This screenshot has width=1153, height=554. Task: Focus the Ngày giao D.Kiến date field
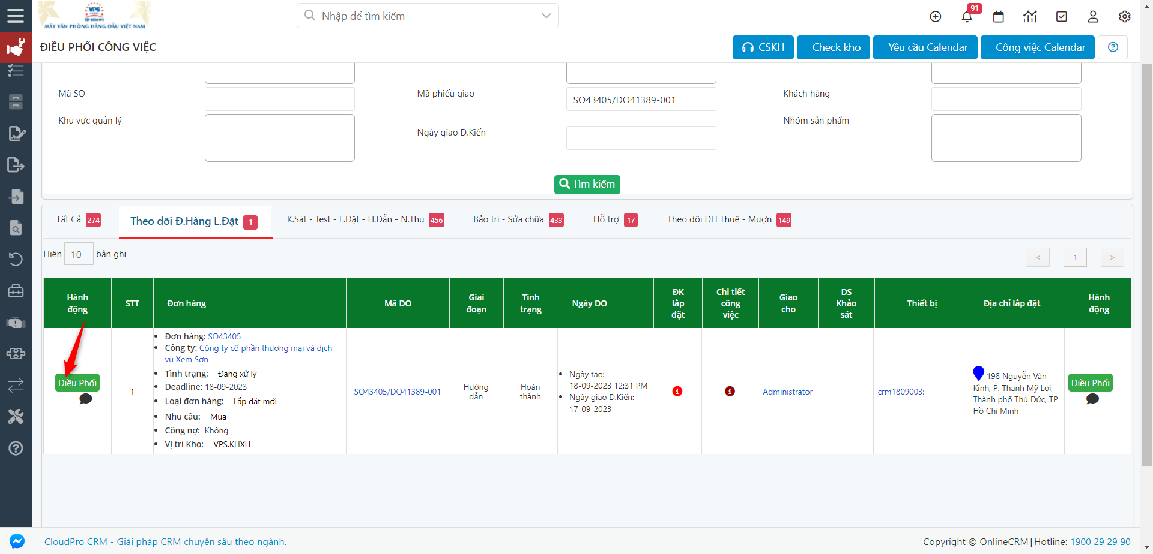coord(641,138)
